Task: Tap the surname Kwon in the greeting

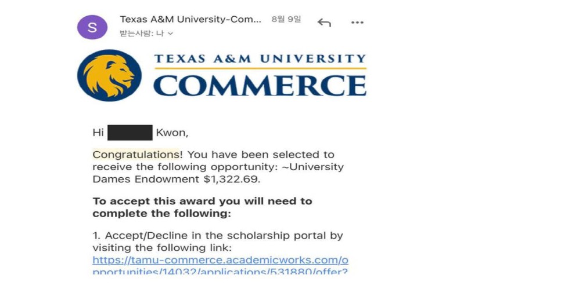Action: click(170, 133)
